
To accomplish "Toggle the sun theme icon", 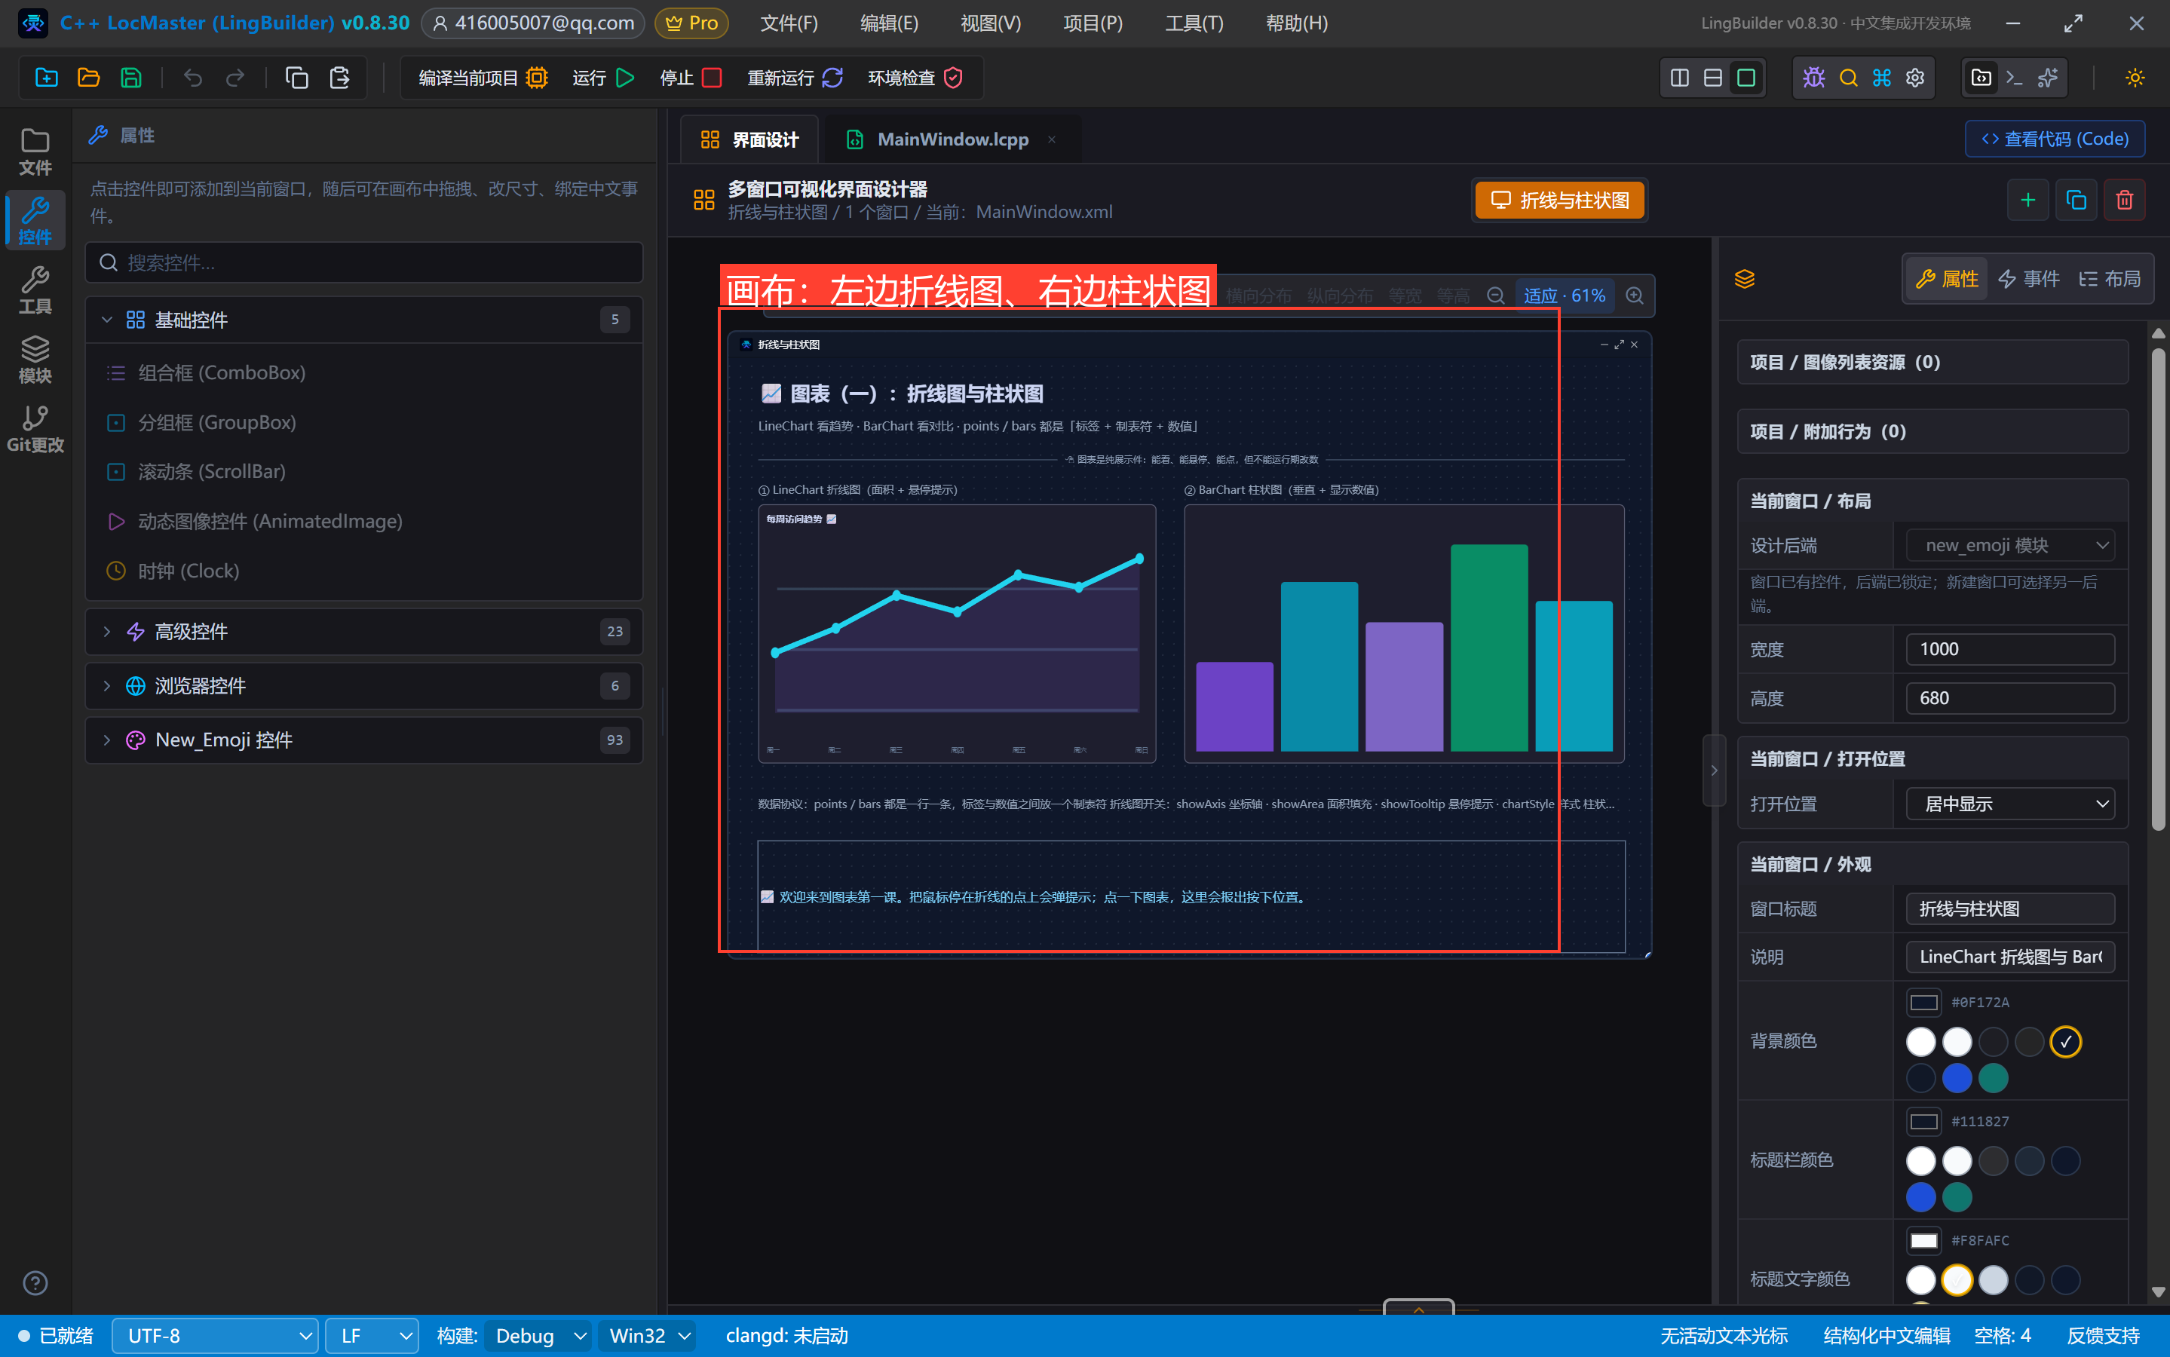I will coord(2135,78).
